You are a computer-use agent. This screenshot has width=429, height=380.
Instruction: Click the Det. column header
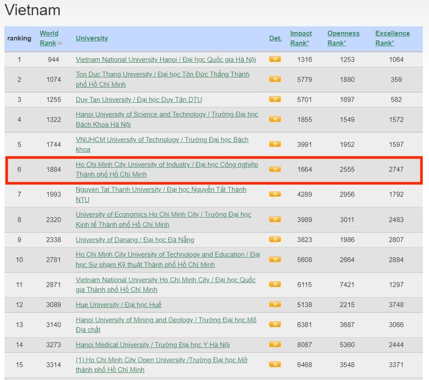[275, 38]
